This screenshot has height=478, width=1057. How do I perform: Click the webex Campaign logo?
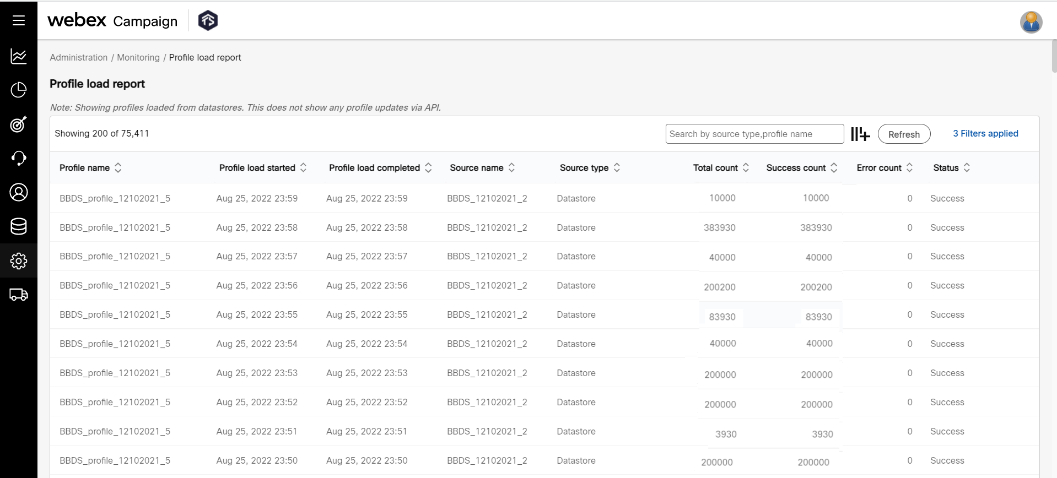(112, 20)
